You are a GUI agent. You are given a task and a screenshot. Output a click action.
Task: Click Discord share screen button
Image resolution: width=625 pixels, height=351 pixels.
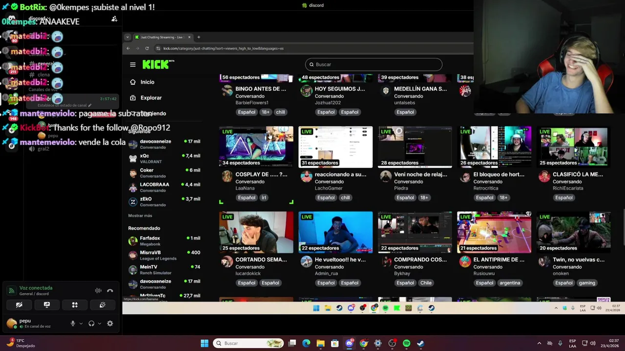tap(47, 305)
